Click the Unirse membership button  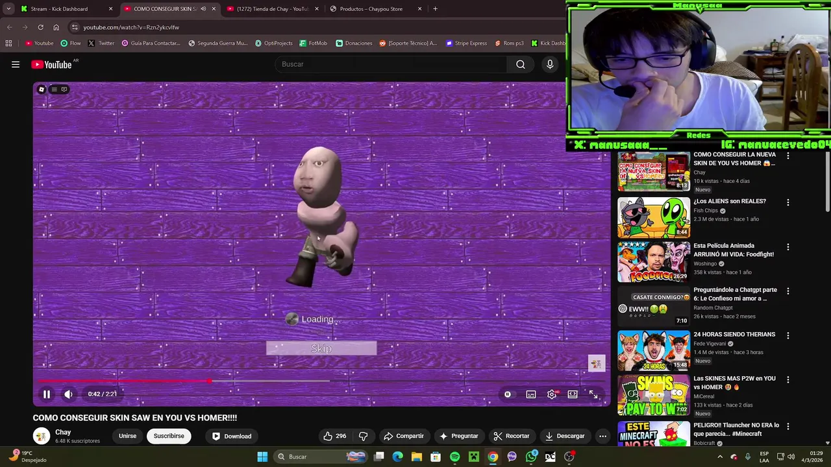(127, 436)
